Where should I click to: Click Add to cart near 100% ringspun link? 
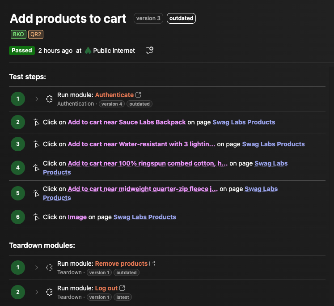pyautogui.click(x=148, y=163)
